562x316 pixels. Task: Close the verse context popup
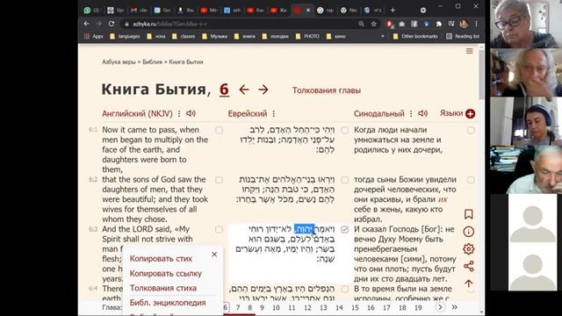(x=214, y=255)
